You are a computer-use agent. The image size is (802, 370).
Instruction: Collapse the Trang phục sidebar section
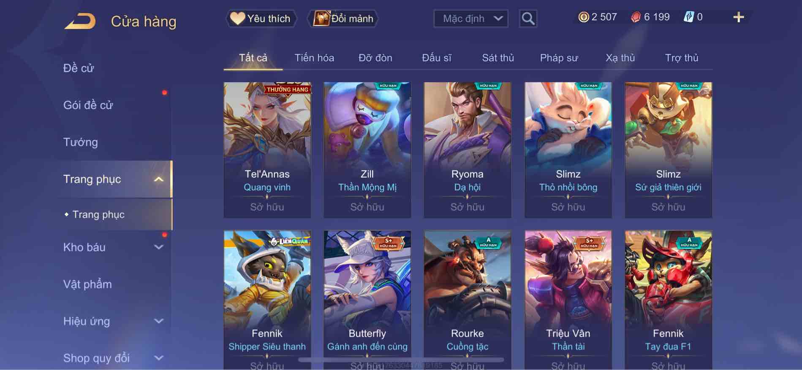click(158, 179)
